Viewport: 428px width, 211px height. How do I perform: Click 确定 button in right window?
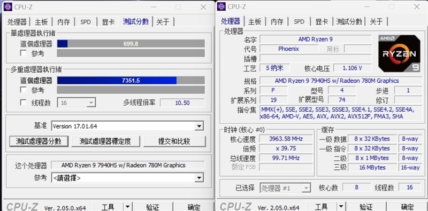407,207
